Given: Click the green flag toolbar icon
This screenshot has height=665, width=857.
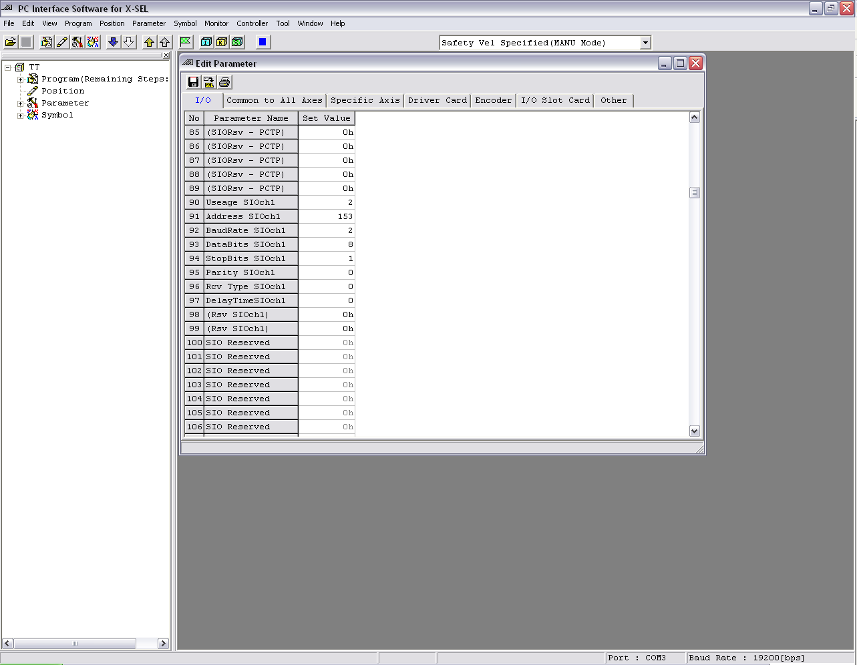Looking at the screenshot, I should click(x=186, y=42).
